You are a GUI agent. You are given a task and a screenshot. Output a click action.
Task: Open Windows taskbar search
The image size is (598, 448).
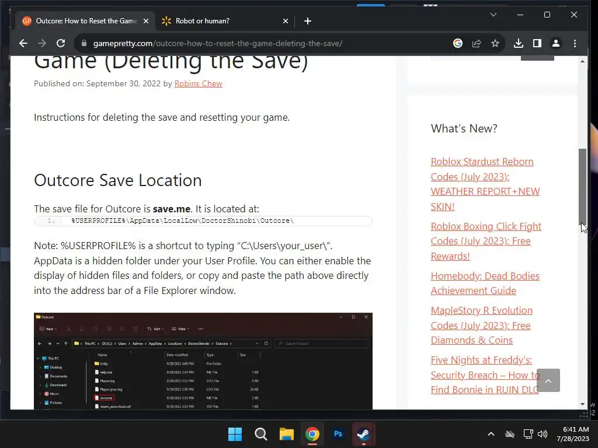click(x=261, y=434)
